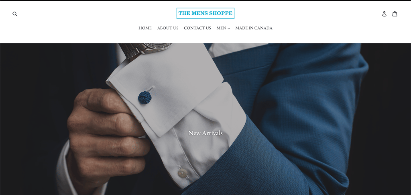Screen dimensions: 411x195
Task: Click The Mens Shoppe logo
Action: (x=205, y=13)
